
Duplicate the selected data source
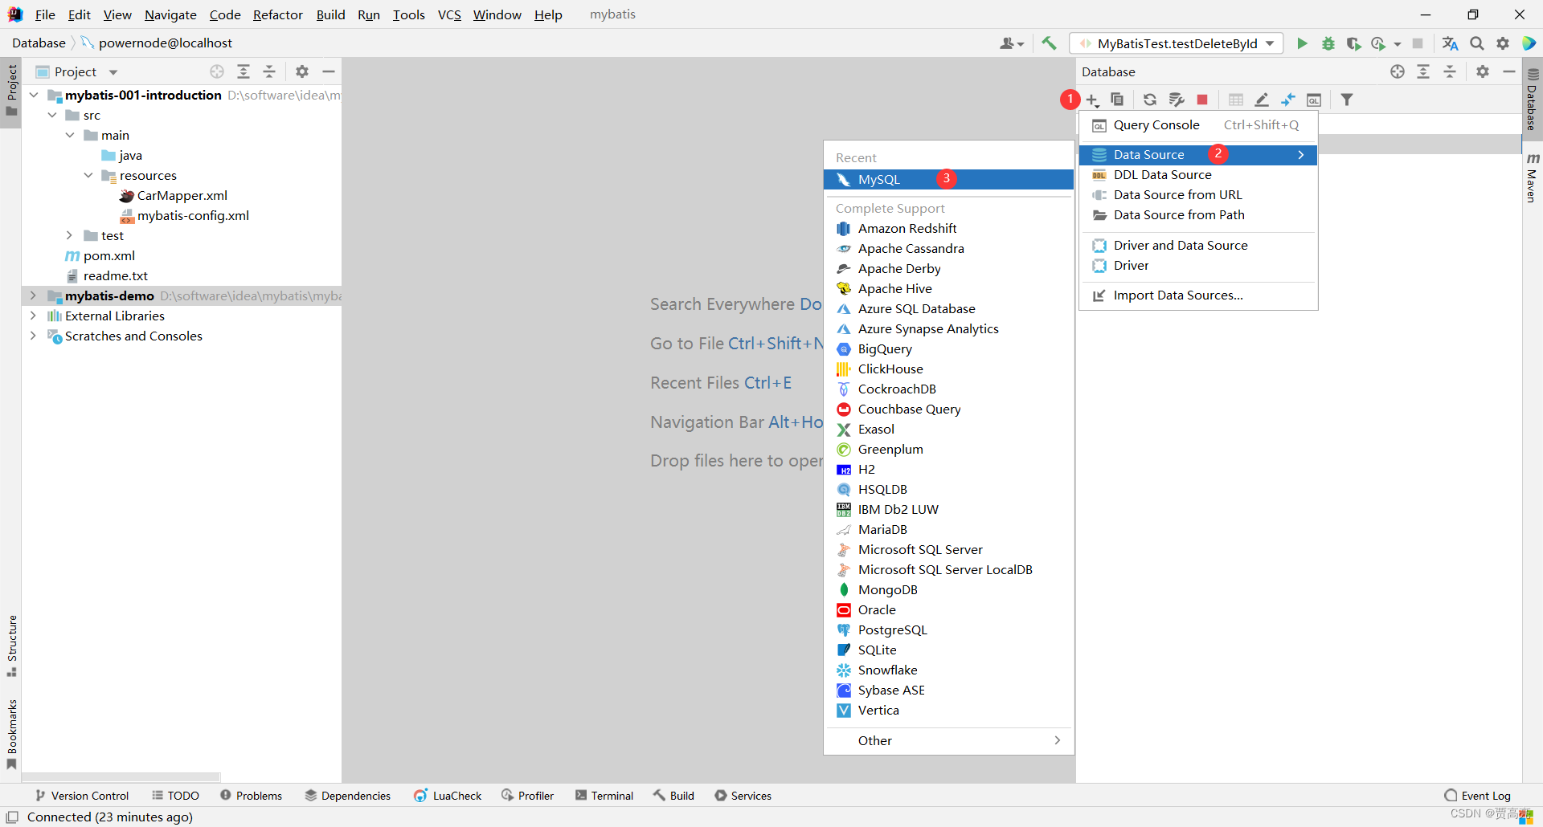(x=1117, y=100)
